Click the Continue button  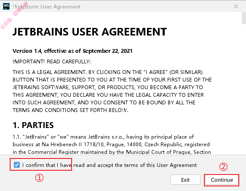pos(222,180)
